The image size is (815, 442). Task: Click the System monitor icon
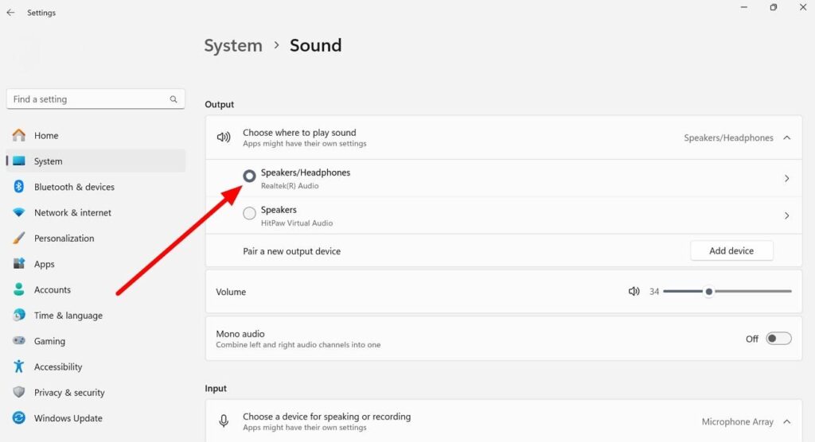19,161
